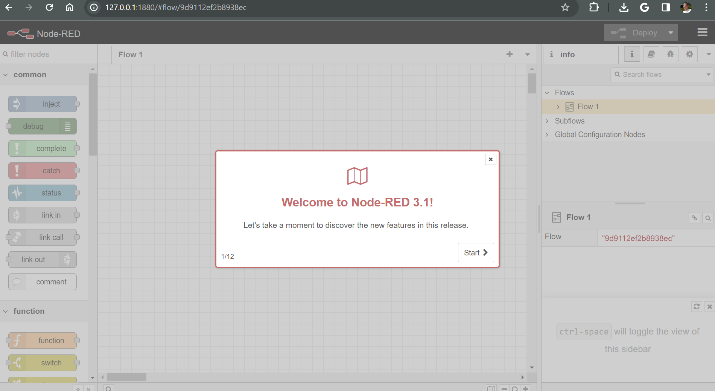Collapse the common palette category

click(x=44, y=75)
